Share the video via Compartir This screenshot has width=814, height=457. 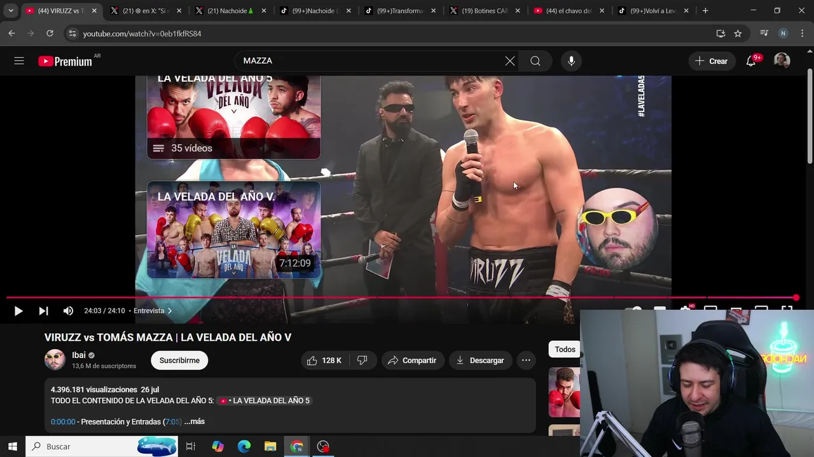pyautogui.click(x=412, y=361)
